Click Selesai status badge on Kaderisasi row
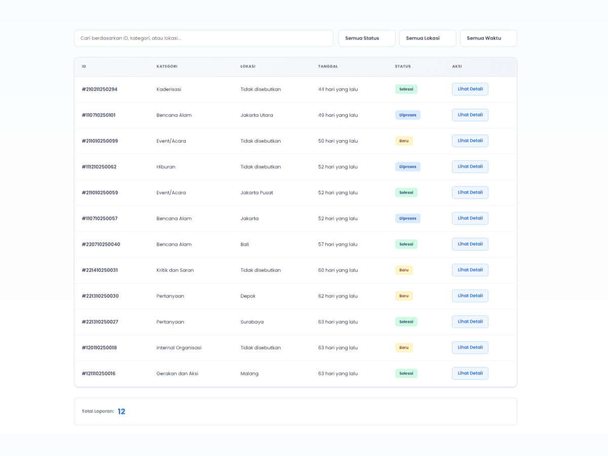 pyautogui.click(x=406, y=89)
